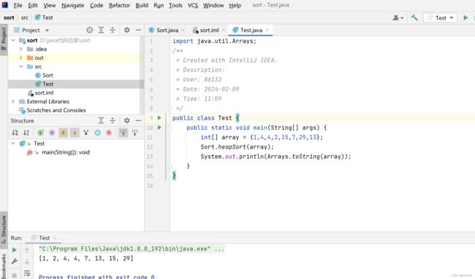Open the File menu
The width and height of the screenshot is (475, 279).
pos(18,5)
